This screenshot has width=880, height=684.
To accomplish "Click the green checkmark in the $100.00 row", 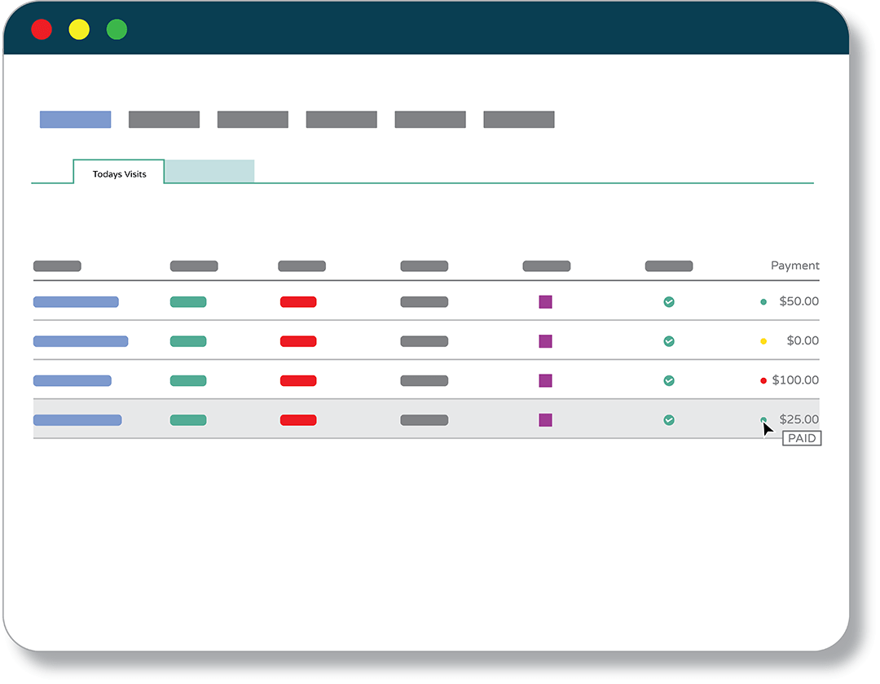I will coord(668,380).
